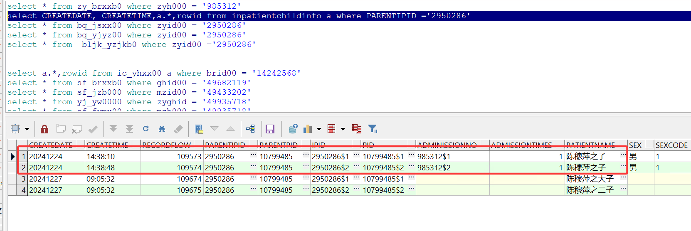Click the ADMINISSIONNO cell 985312$2
This screenshot has height=231, width=691.
tap(452, 168)
